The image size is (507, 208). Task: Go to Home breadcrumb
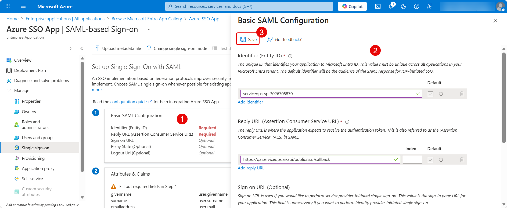[x=12, y=19]
